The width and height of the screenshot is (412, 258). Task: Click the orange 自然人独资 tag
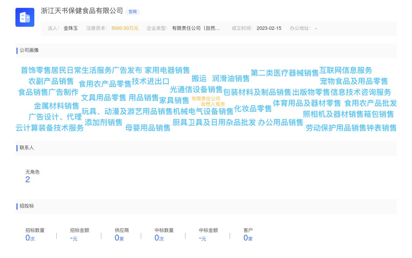coord(213,104)
